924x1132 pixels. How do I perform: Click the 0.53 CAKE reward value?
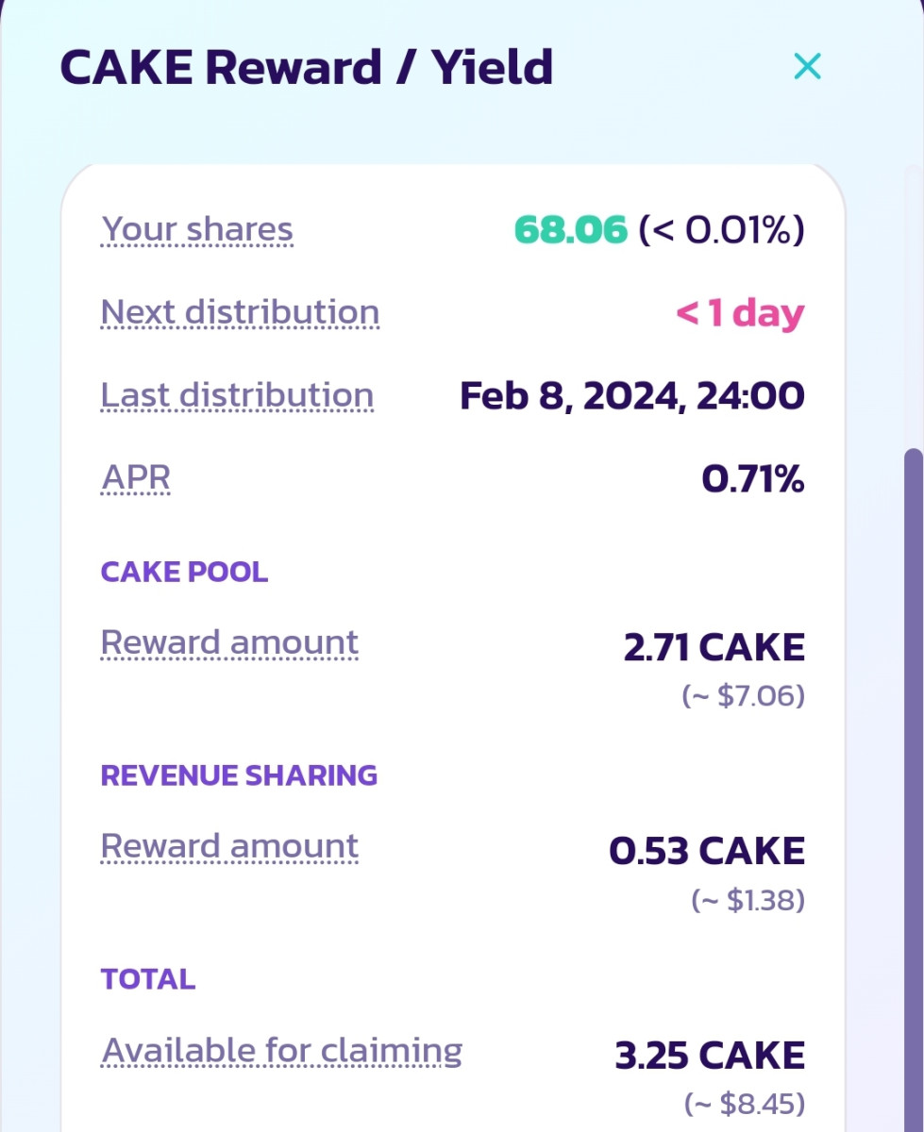click(707, 852)
